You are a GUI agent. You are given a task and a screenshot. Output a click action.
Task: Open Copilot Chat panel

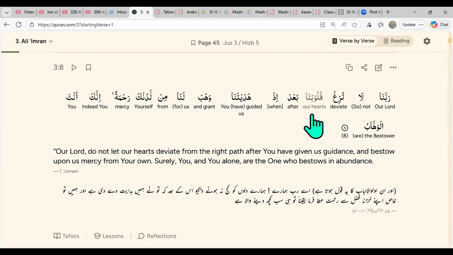pyautogui.click(x=440, y=25)
